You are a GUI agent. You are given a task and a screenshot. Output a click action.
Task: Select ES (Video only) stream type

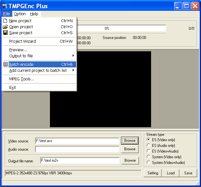click(x=149, y=140)
